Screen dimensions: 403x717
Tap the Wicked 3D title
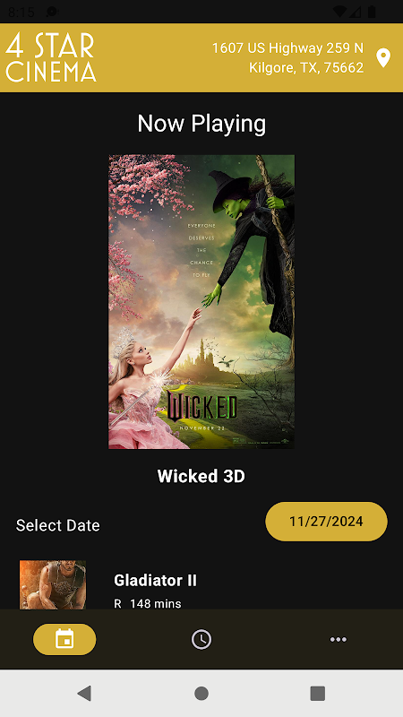tap(201, 476)
